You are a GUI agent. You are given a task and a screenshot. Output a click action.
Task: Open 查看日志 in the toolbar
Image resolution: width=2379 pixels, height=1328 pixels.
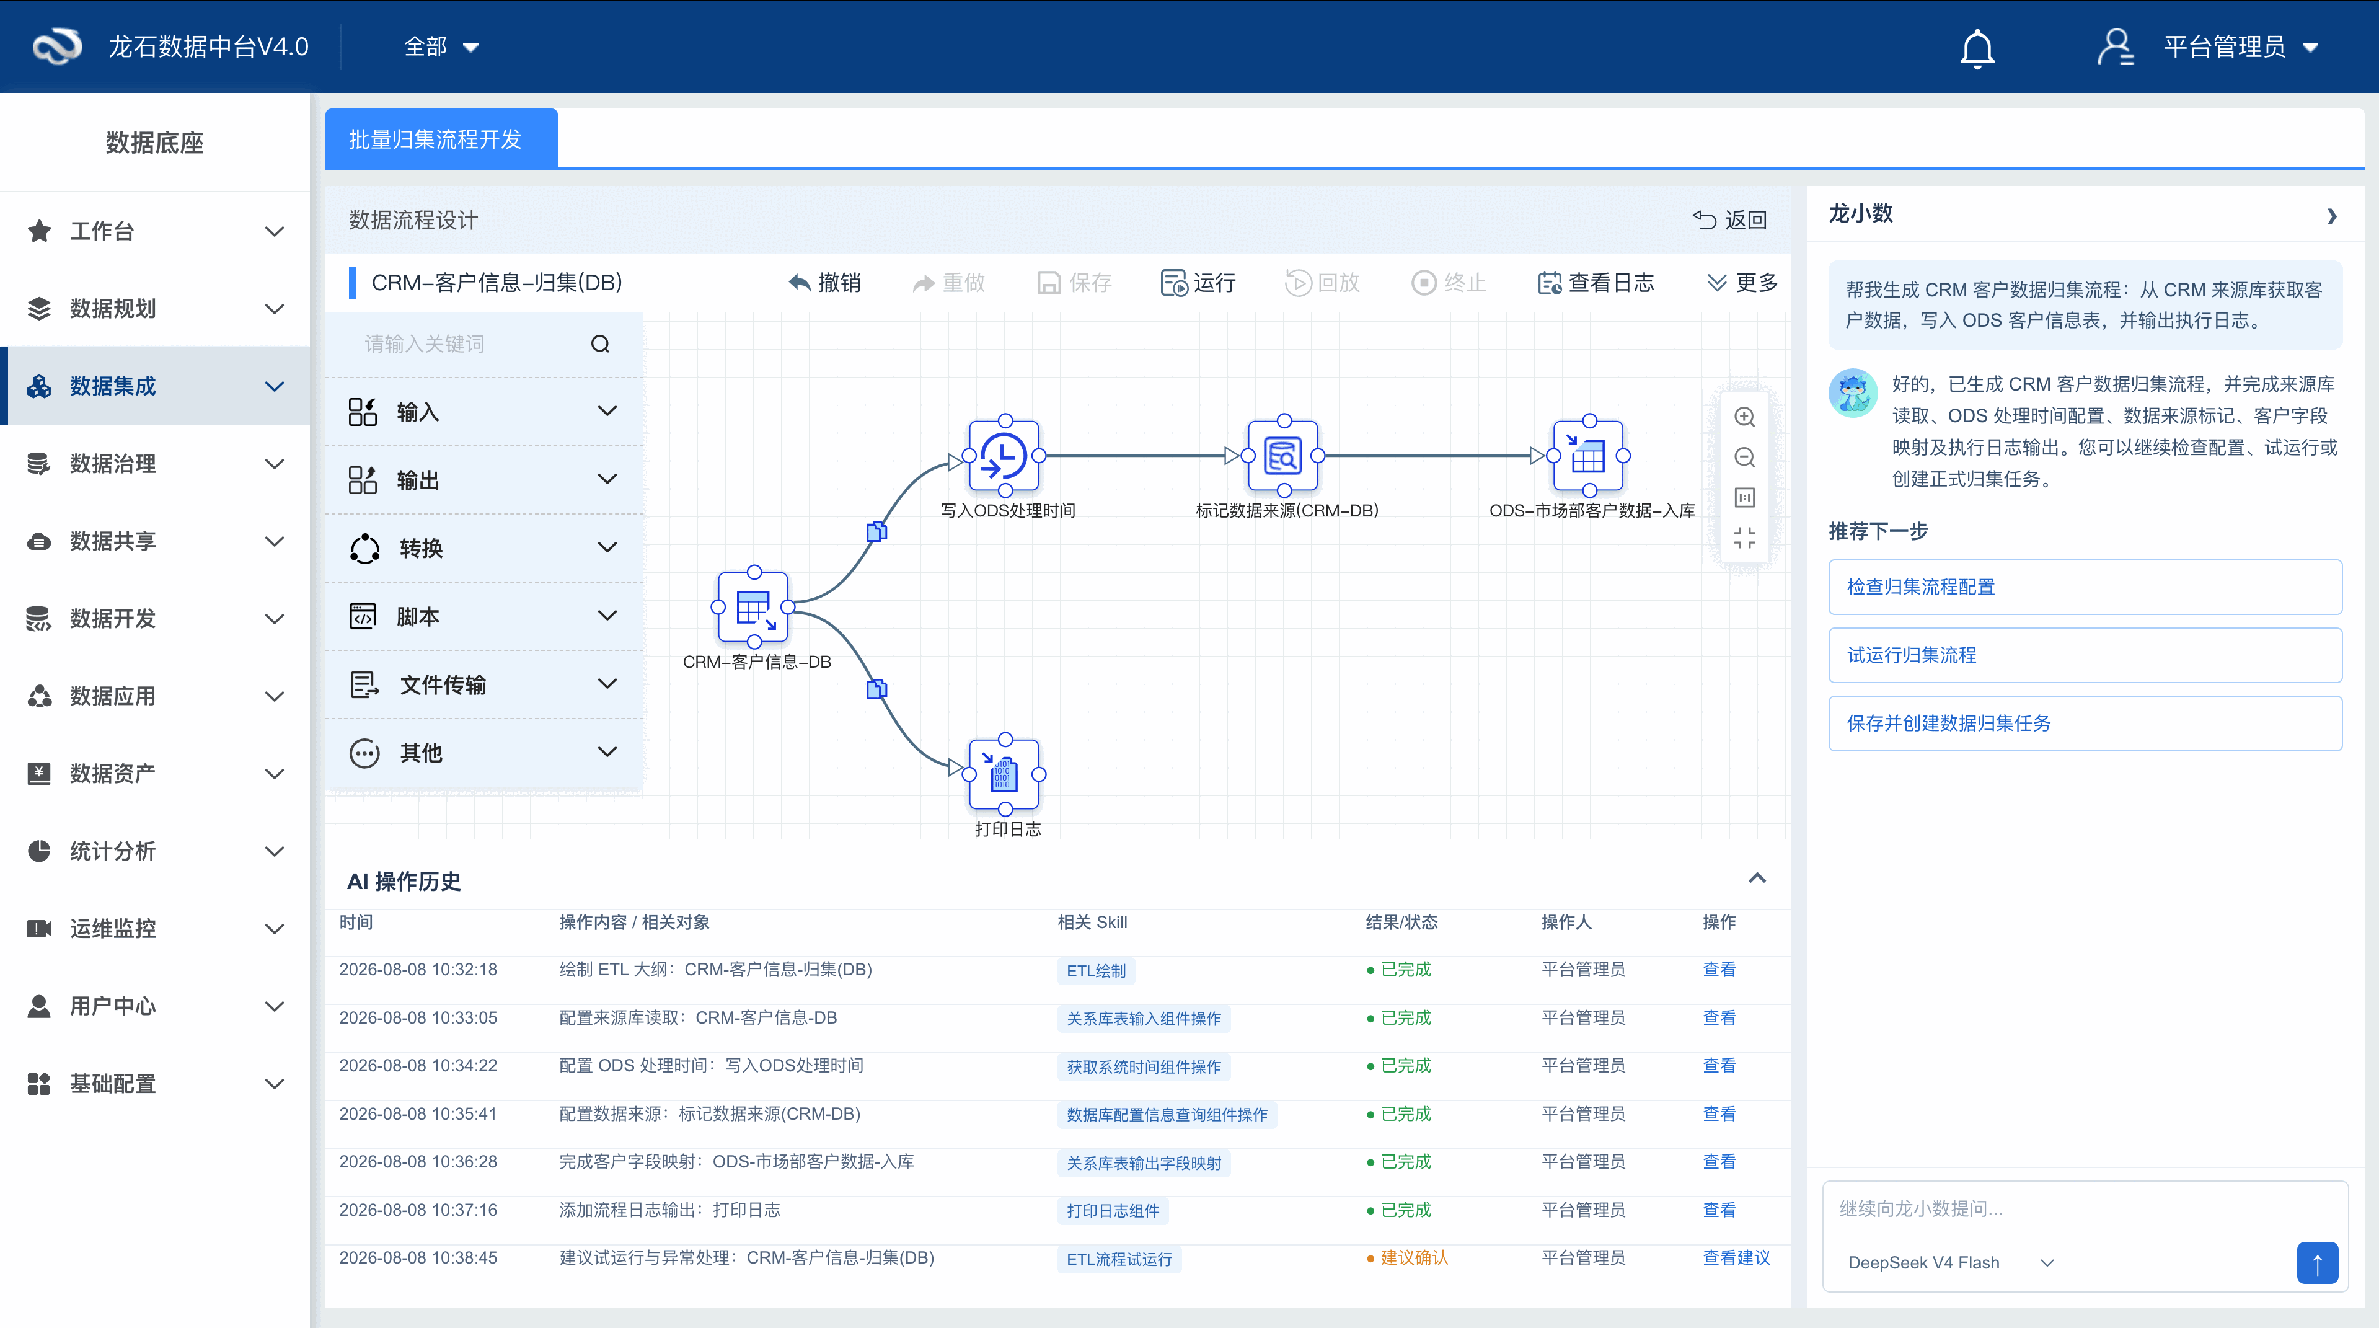pos(1596,283)
